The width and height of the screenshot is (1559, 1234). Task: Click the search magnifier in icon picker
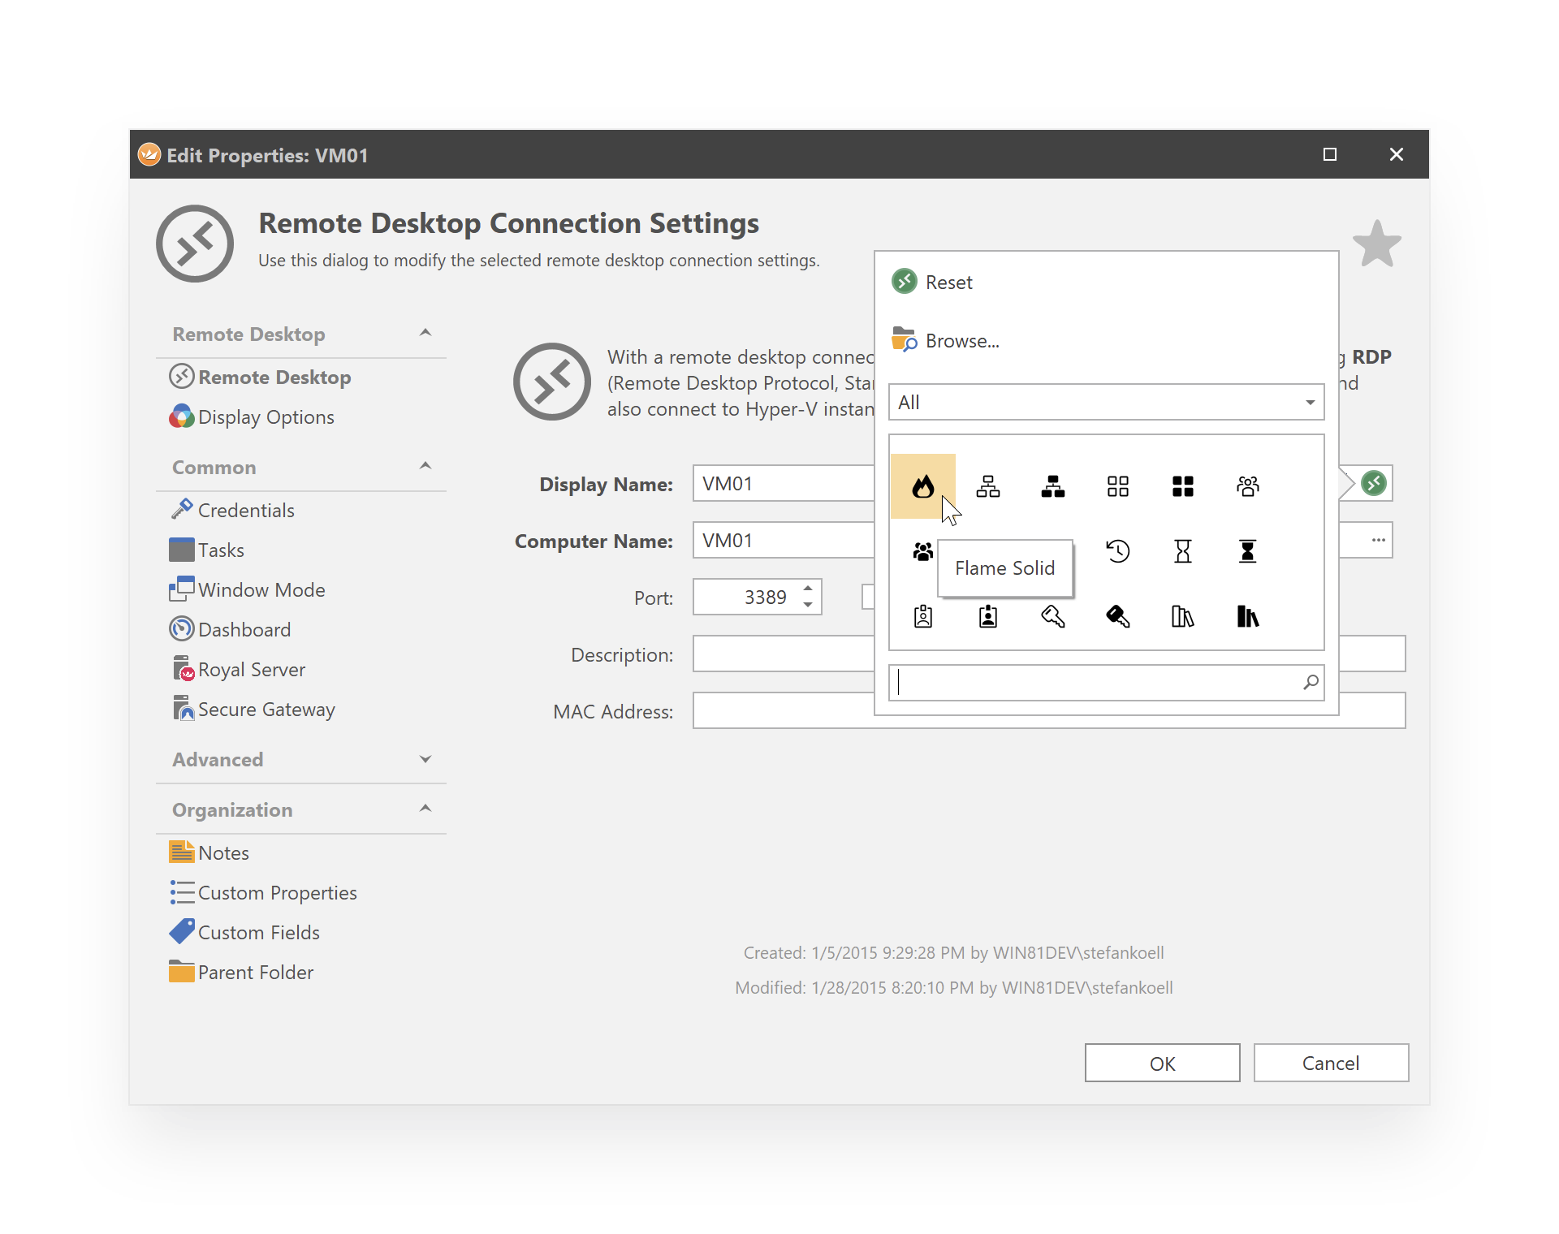1311,683
